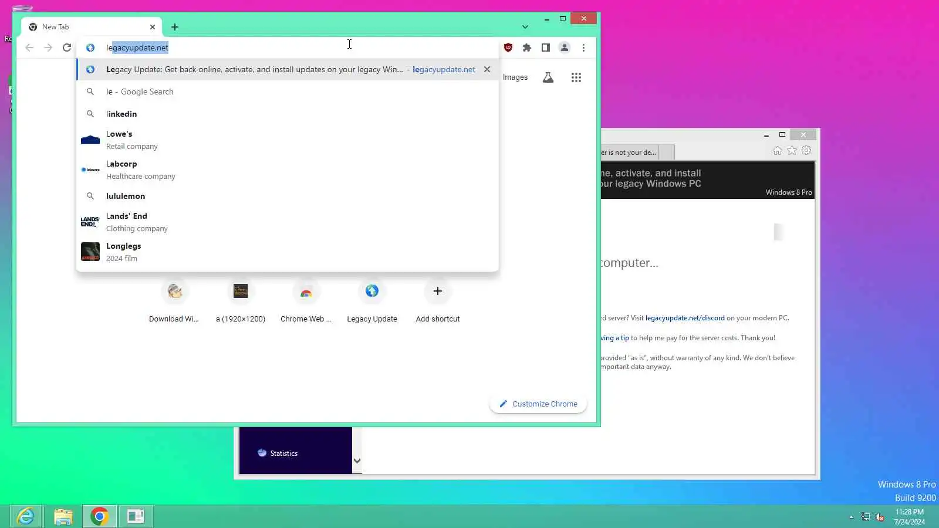Open the network icon in system tray

click(866, 517)
